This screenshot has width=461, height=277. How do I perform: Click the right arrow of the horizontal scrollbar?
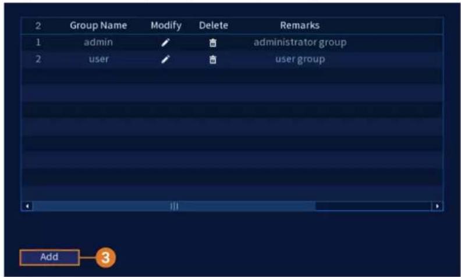(x=437, y=206)
